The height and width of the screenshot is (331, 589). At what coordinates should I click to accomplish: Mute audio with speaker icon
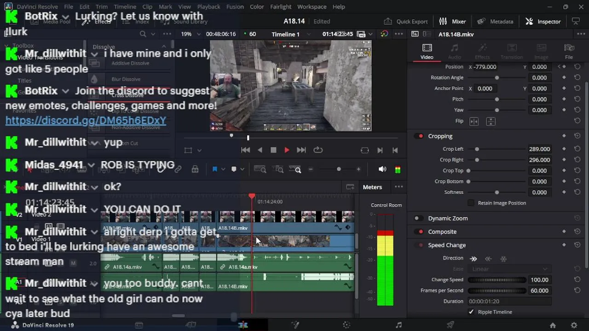coord(382,169)
